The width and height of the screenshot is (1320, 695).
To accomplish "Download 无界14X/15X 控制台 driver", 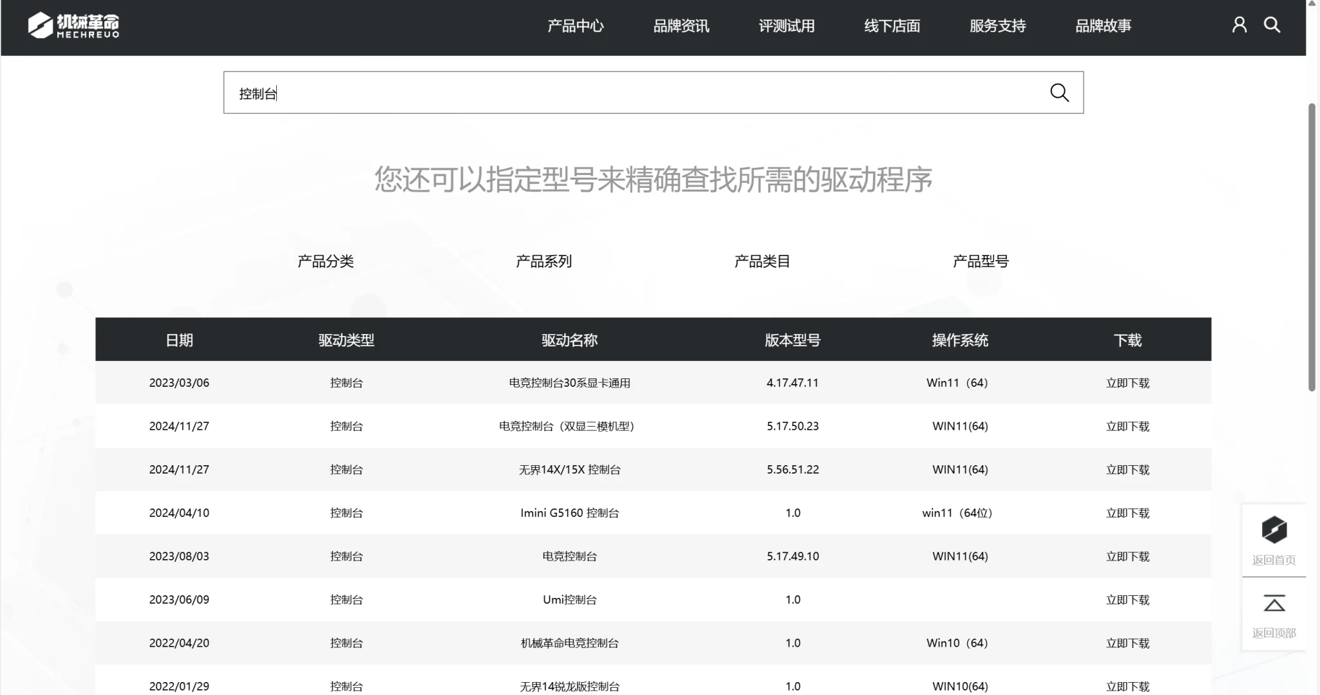I will point(1127,470).
